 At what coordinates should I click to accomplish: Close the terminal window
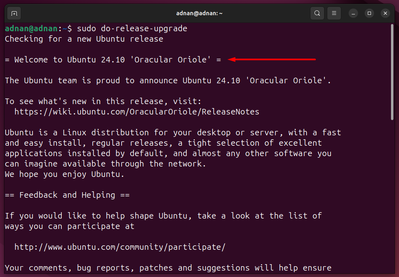pyautogui.click(x=385, y=13)
